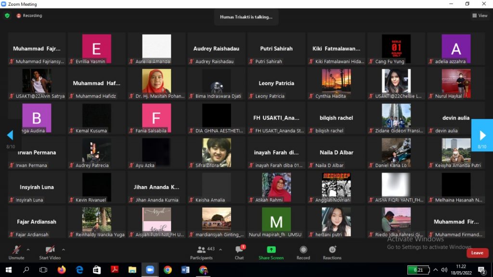Go to next gallery page arrow

point(482,135)
